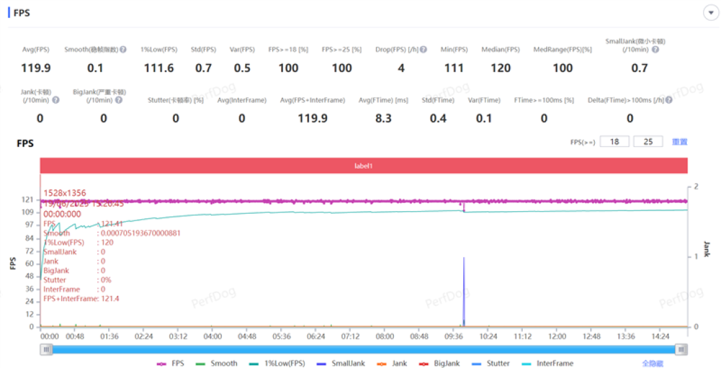Open help icon next to Smooth metric
The width and height of the screenshot is (721, 368).
pos(124,49)
